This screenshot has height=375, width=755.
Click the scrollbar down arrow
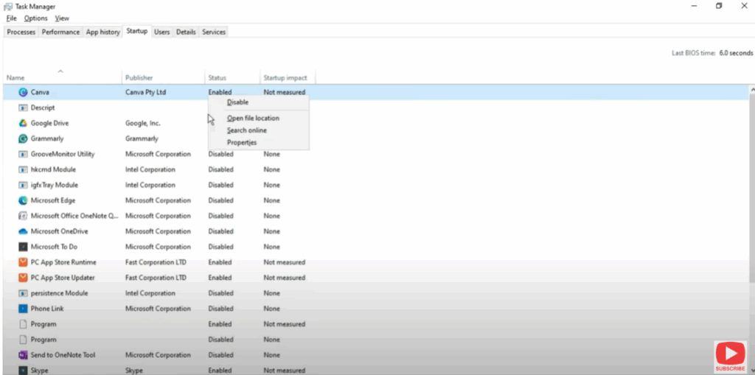(x=752, y=371)
